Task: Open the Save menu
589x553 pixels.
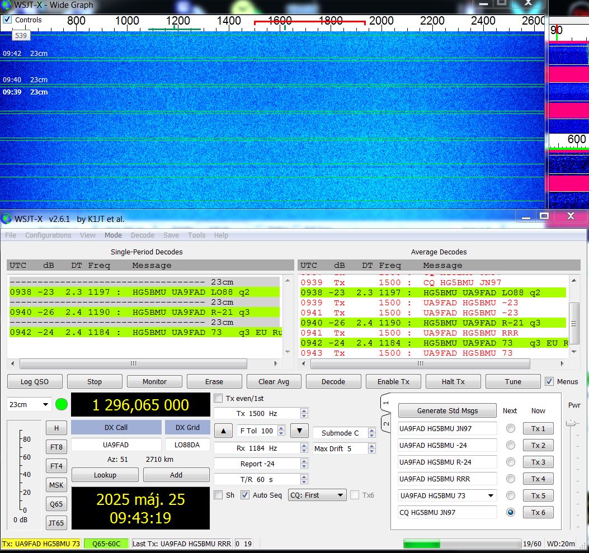Action: point(171,235)
